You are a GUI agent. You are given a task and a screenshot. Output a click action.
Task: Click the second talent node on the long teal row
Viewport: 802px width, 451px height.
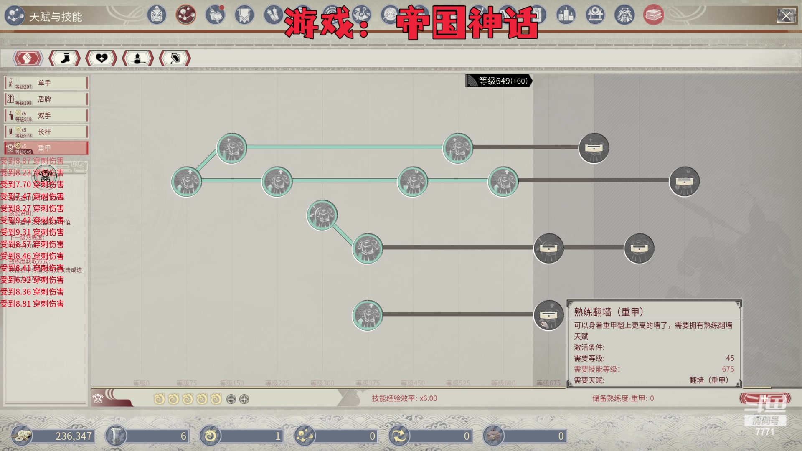(x=277, y=182)
